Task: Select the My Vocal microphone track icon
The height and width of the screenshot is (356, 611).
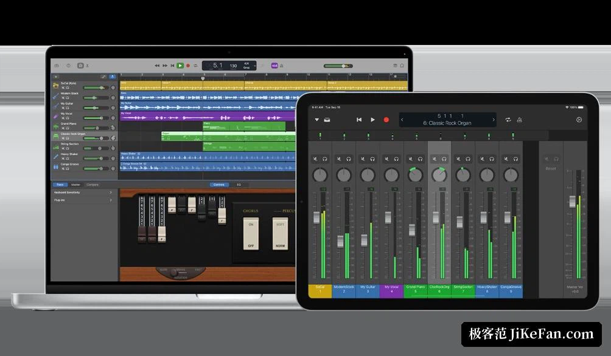Action: click(56, 115)
